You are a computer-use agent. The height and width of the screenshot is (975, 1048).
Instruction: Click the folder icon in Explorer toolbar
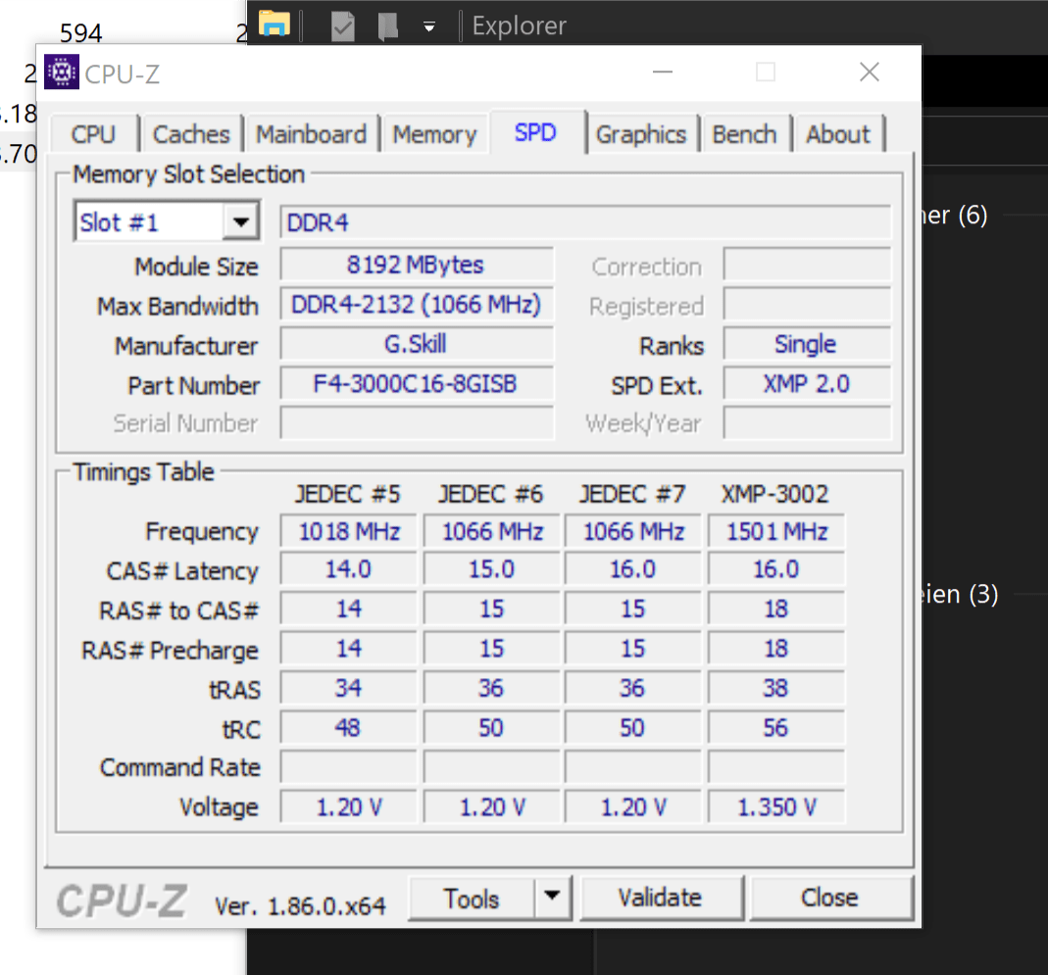point(274,24)
